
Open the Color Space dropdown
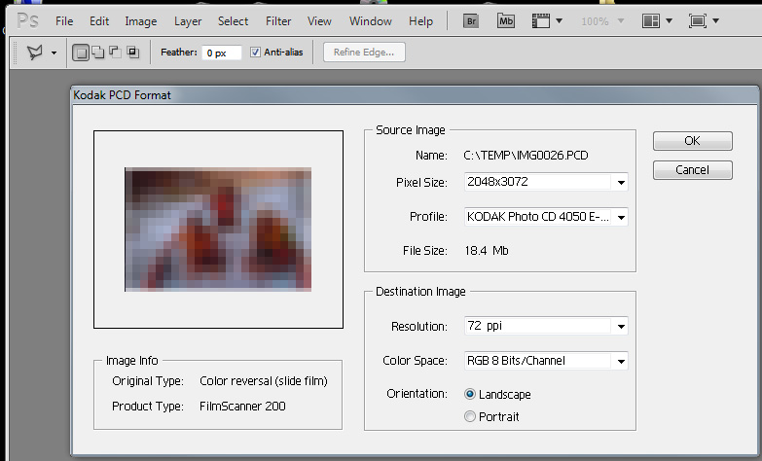(546, 361)
